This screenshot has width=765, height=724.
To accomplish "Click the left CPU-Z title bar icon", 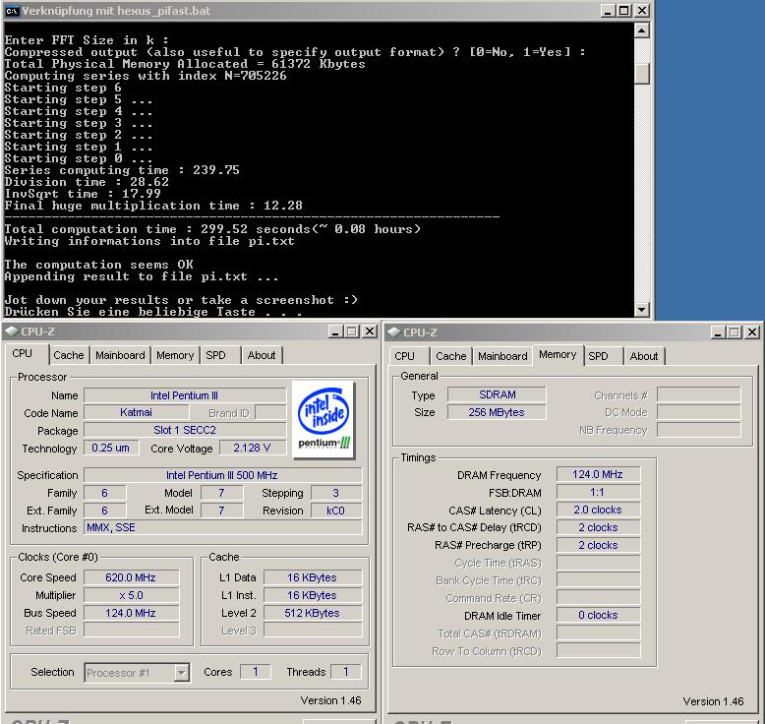I will click(12, 332).
